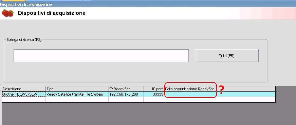Sort by Descrizione column header
The height and width of the screenshot is (125, 296).
pos(24,89)
